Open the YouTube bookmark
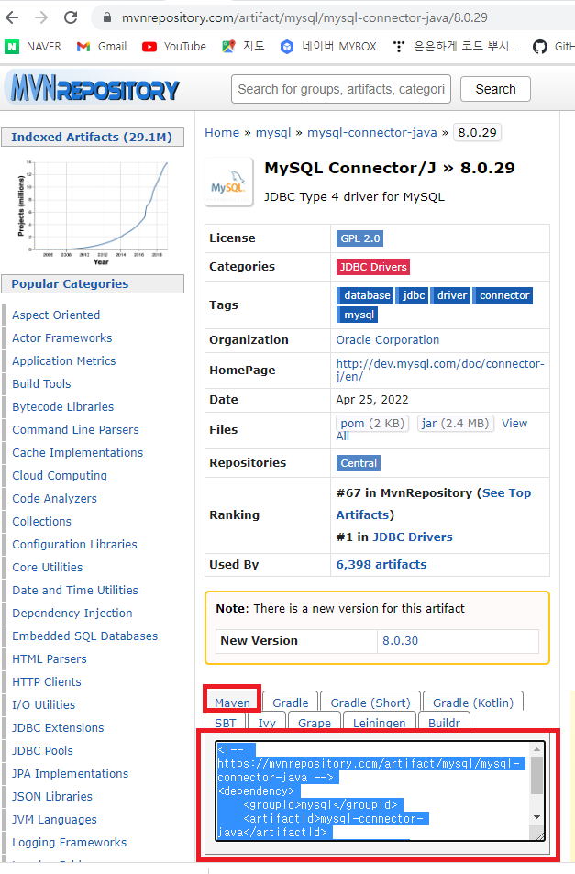The image size is (575, 874). pyautogui.click(x=174, y=47)
